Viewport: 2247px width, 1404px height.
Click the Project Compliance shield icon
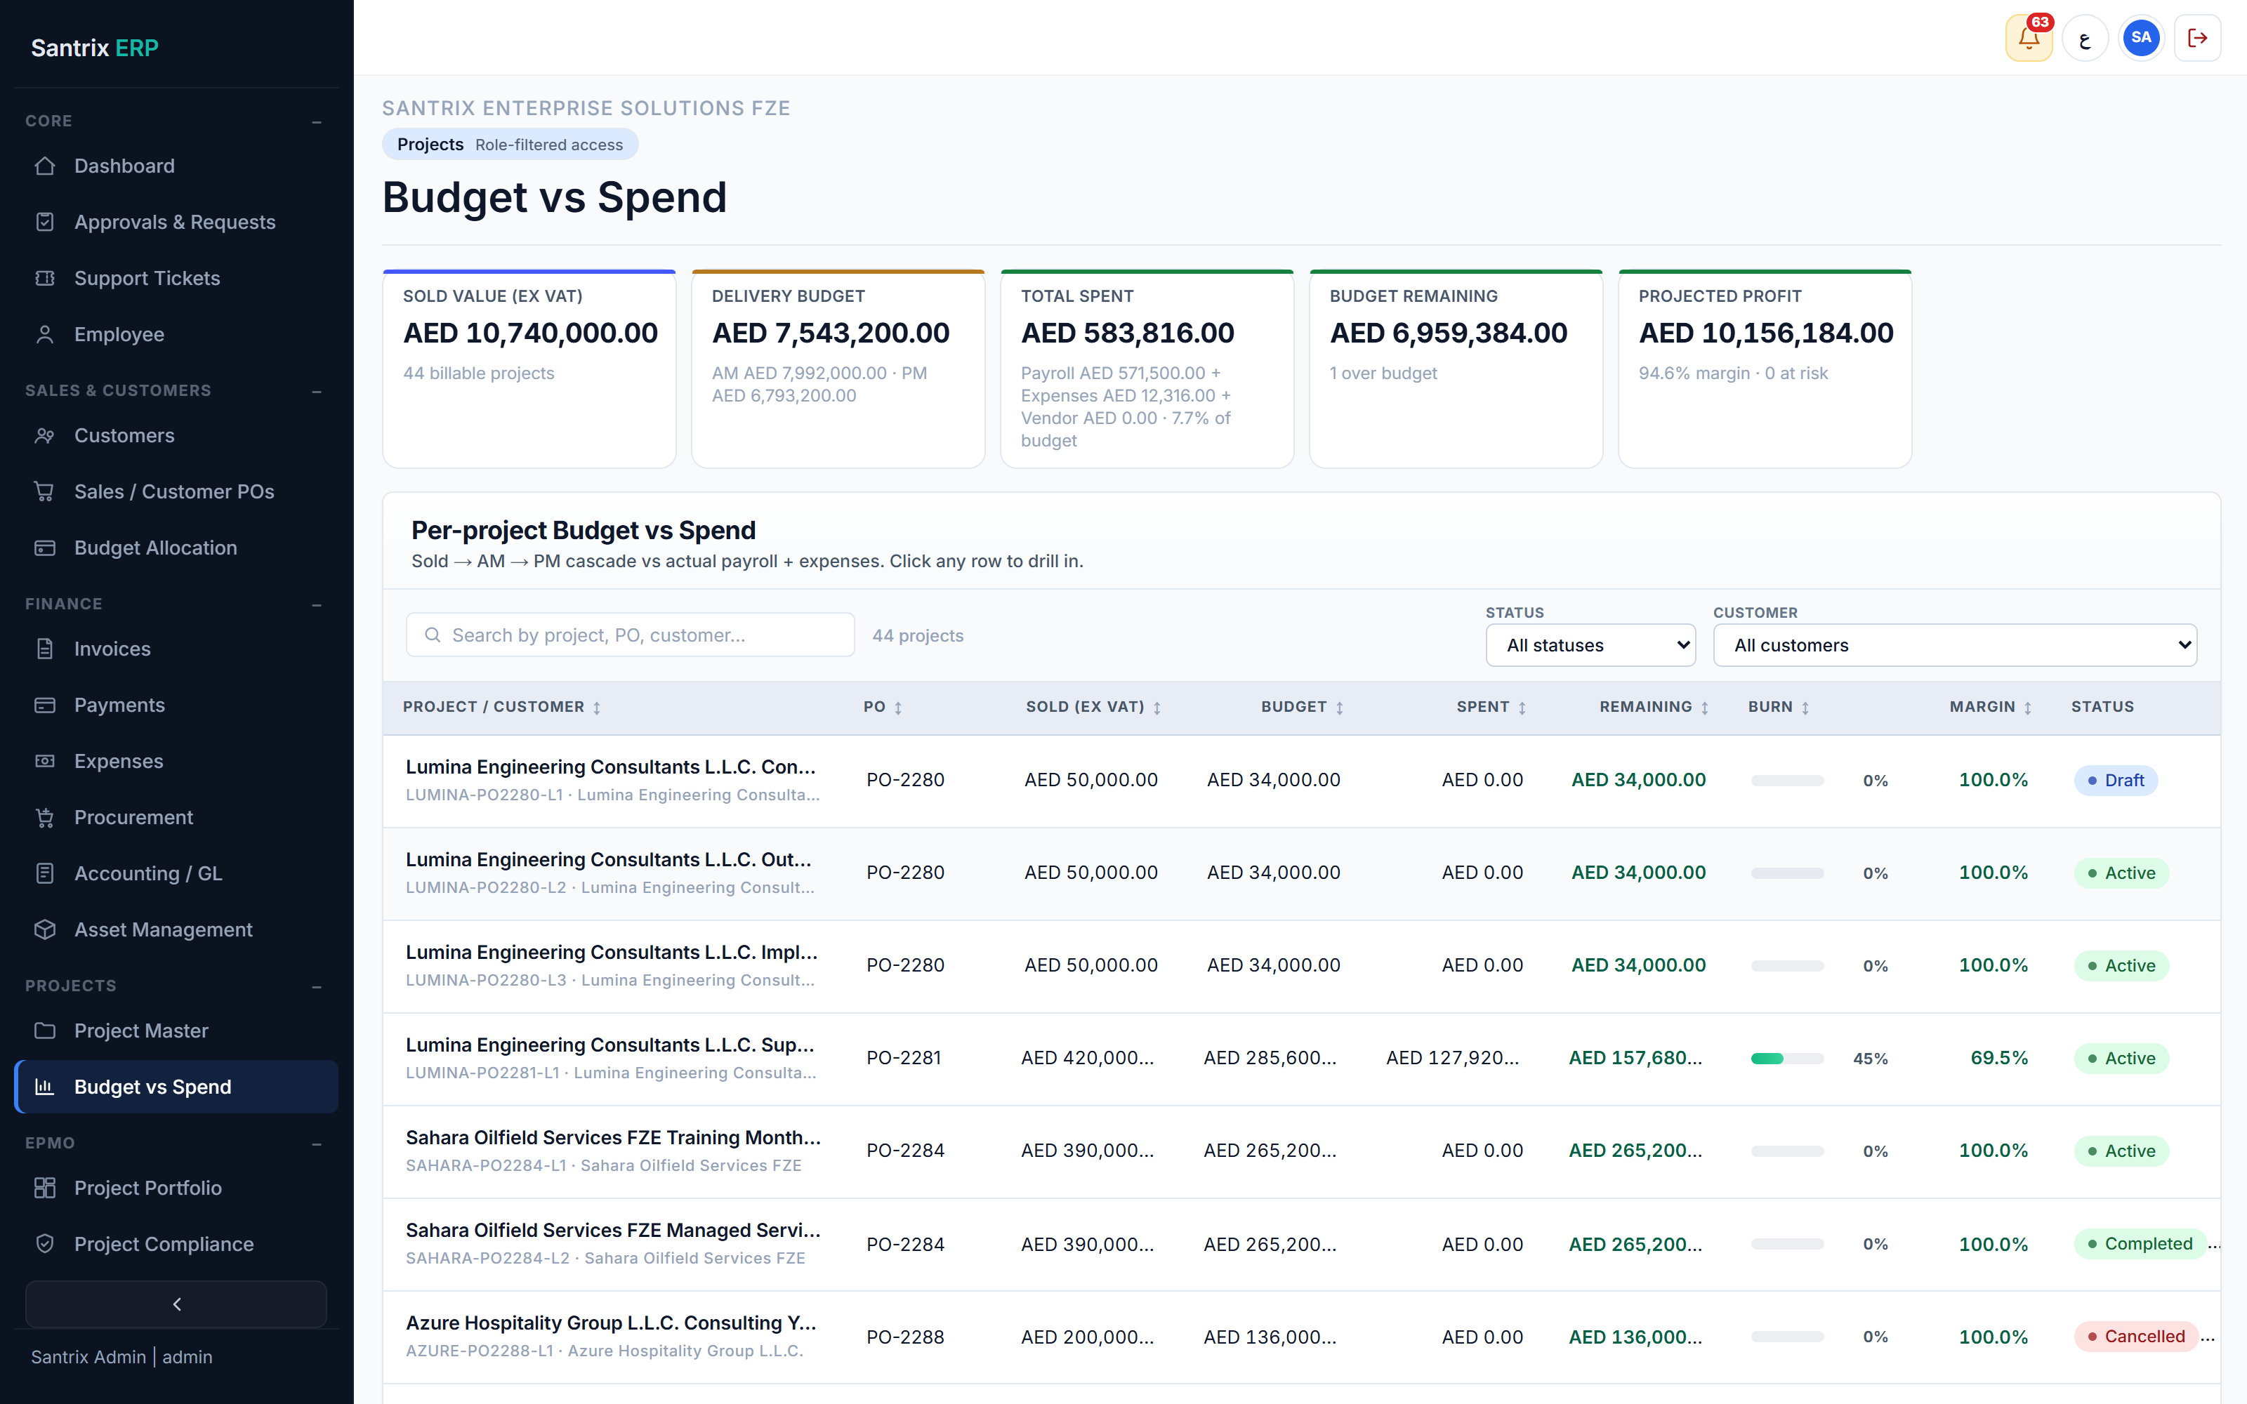coord(44,1244)
